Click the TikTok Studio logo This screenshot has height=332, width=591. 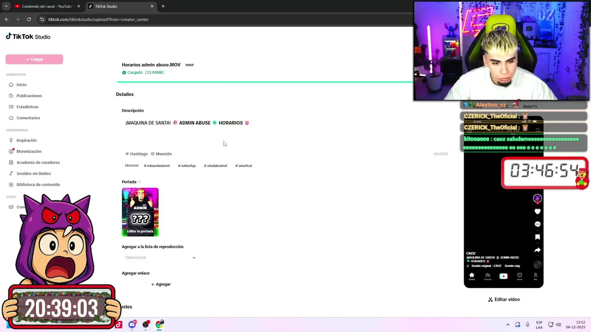point(28,36)
